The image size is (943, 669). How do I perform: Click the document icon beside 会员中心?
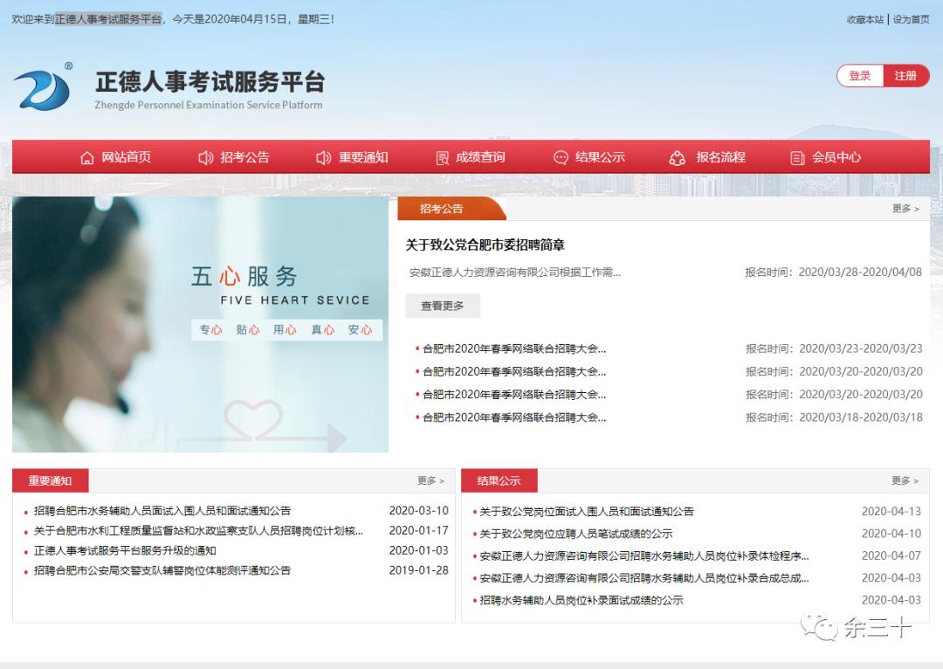pos(796,157)
